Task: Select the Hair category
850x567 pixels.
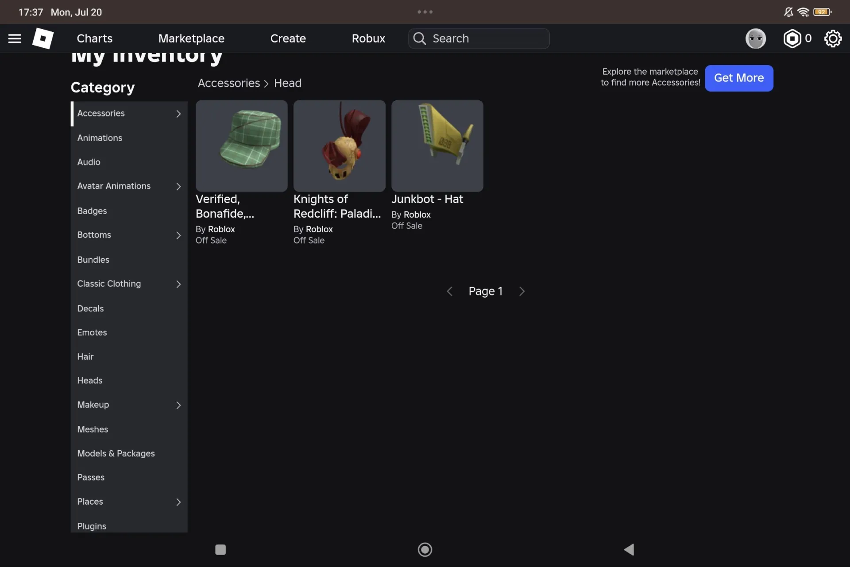Action: point(129,356)
